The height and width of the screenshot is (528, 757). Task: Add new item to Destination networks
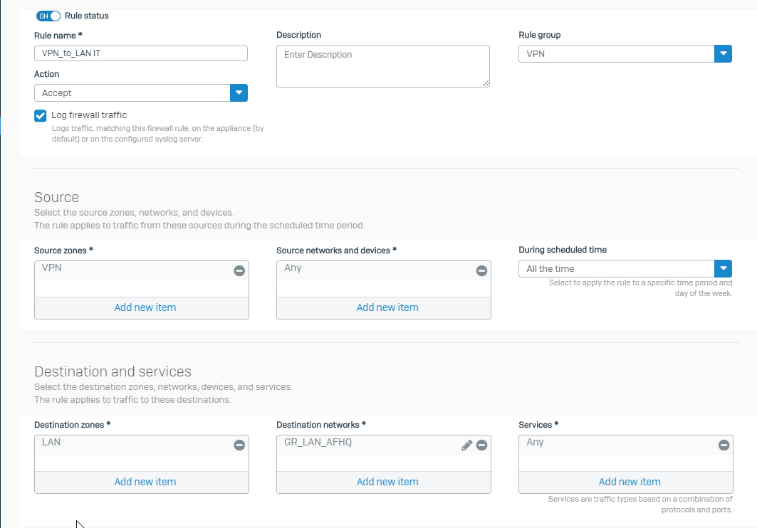coord(387,482)
